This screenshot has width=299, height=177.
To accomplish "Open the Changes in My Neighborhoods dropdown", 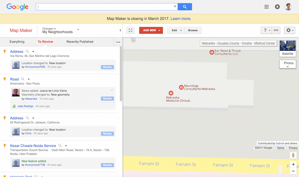I will (x=78, y=29).
